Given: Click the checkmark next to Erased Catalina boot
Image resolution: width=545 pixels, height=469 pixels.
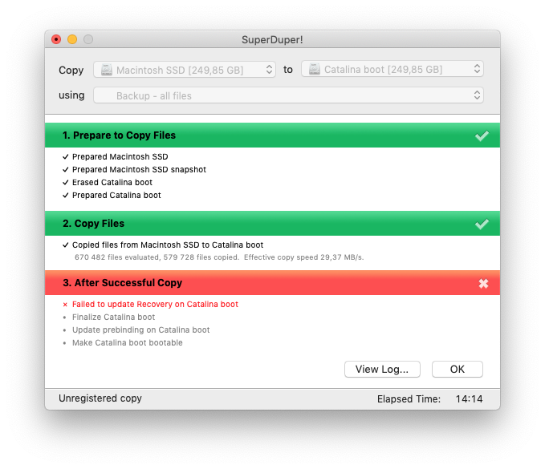Looking at the screenshot, I should point(65,182).
